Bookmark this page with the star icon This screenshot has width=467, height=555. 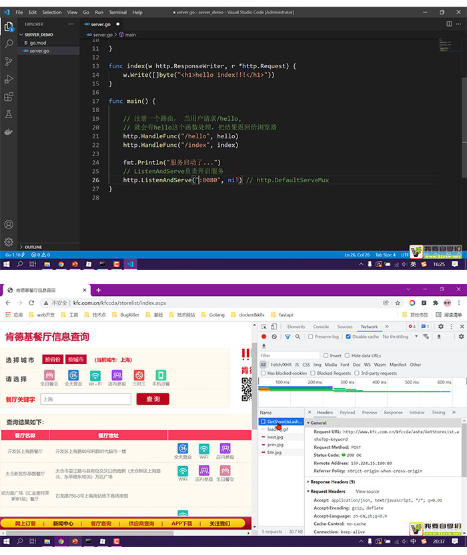pyautogui.click(x=398, y=303)
